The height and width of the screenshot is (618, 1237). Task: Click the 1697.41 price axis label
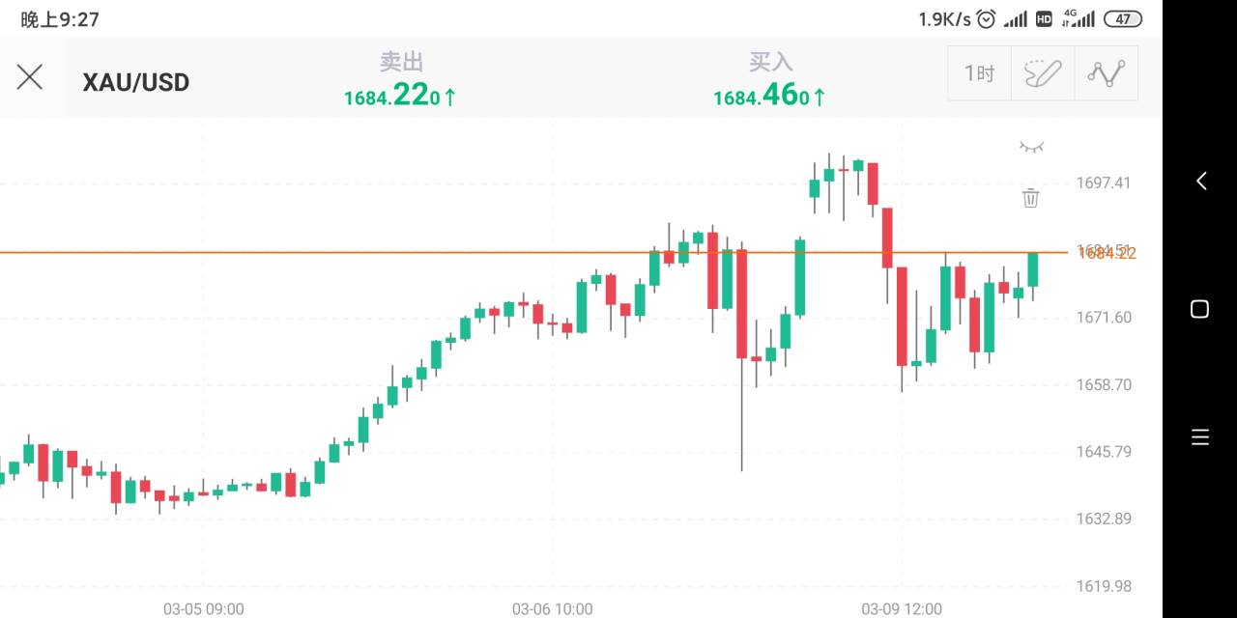[1104, 183]
